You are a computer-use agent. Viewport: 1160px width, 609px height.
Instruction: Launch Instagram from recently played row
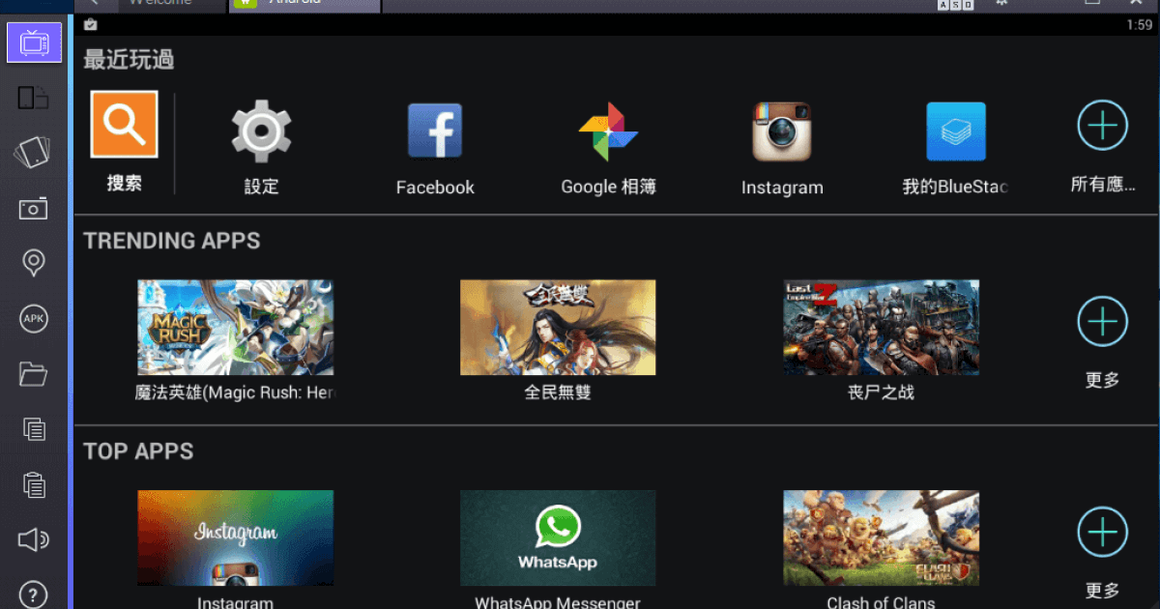(x=782, y=131)
